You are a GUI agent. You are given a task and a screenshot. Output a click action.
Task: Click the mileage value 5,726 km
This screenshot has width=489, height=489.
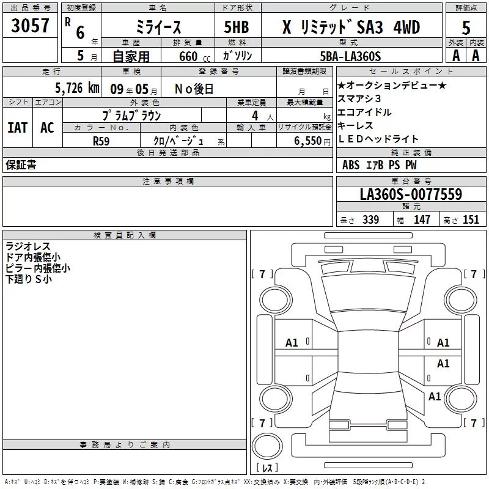(77, 88)
